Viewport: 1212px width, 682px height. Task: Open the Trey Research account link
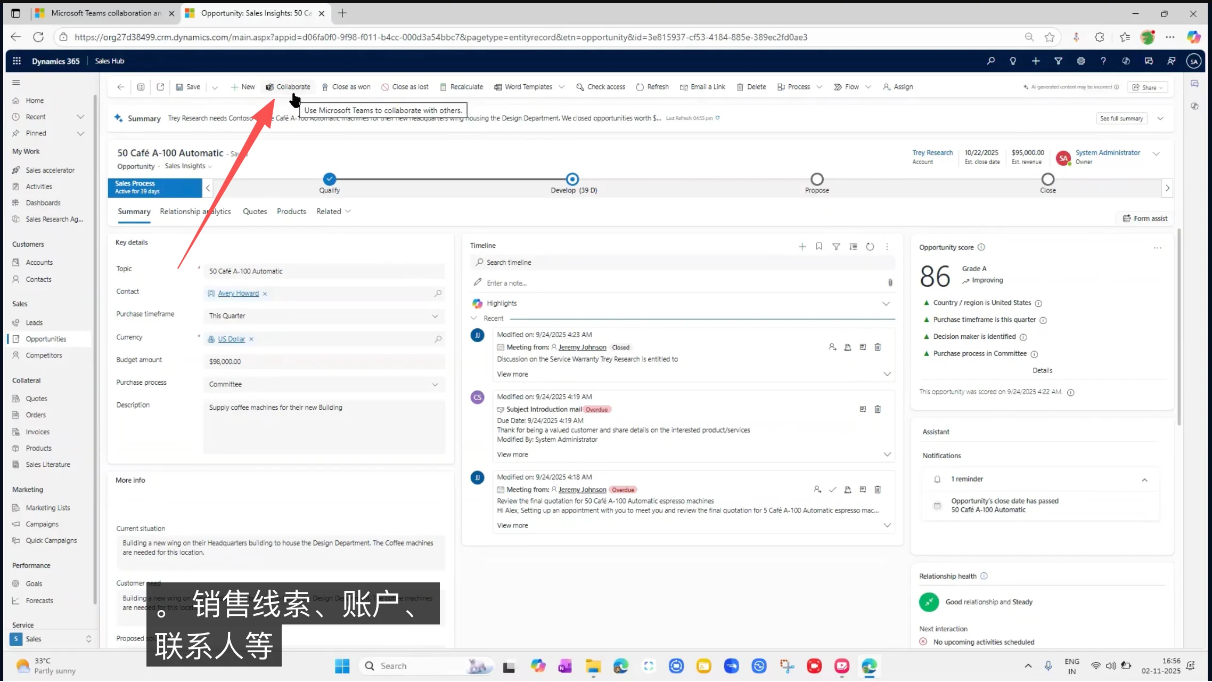pyautogui.click(x=932, y=152)
